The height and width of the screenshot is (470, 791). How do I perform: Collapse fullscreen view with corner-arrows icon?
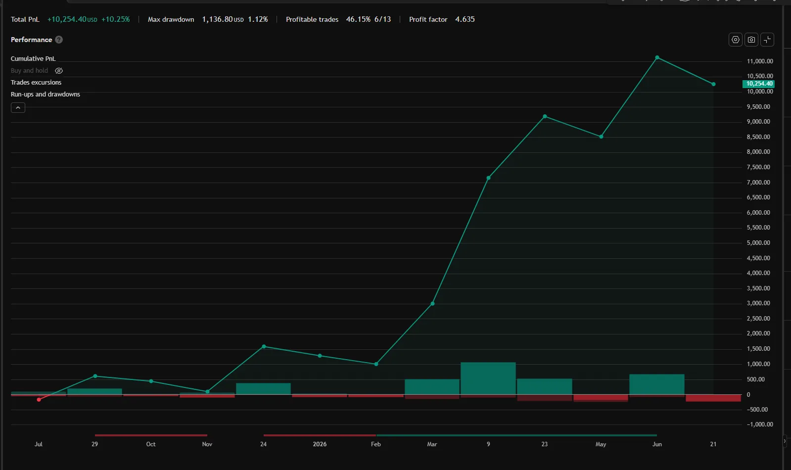pos(767,40)
